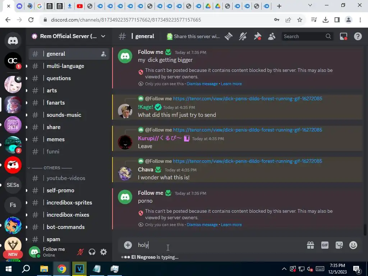Viewport: 368px width, 276px height.
Task: Open the pink-haired anime server with speaker badge
Action: coord(13,84)
